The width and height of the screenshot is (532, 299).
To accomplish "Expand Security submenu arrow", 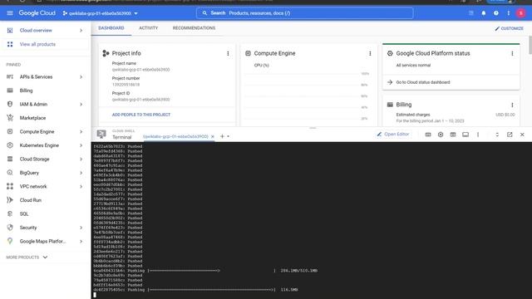I will point(81,228).
